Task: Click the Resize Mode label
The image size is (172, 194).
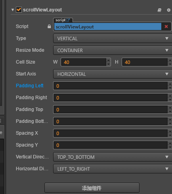Action: pyautogui.click(x=30, y=50)
